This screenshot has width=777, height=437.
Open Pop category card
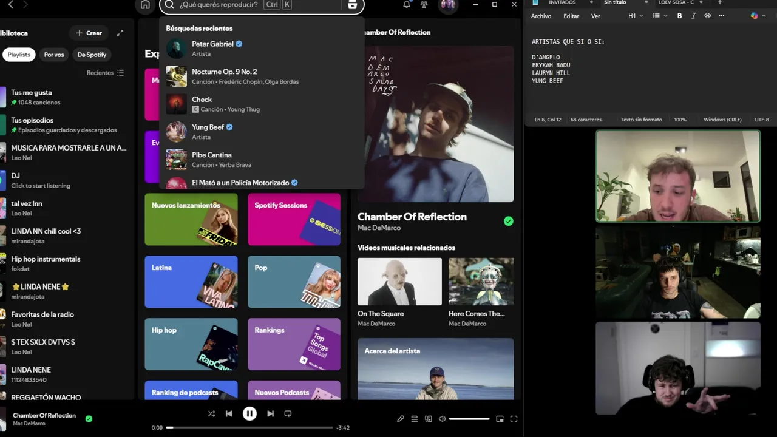point(294,282)
